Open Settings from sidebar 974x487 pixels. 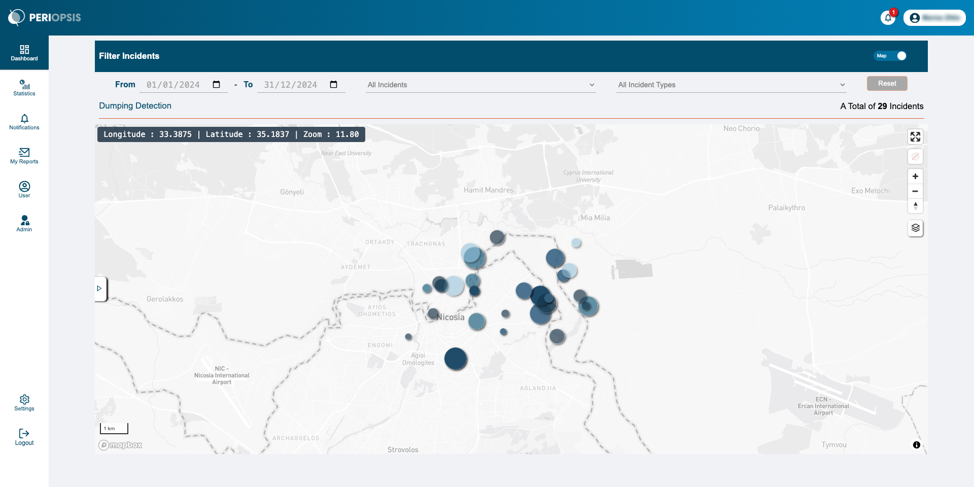(24, 403)
